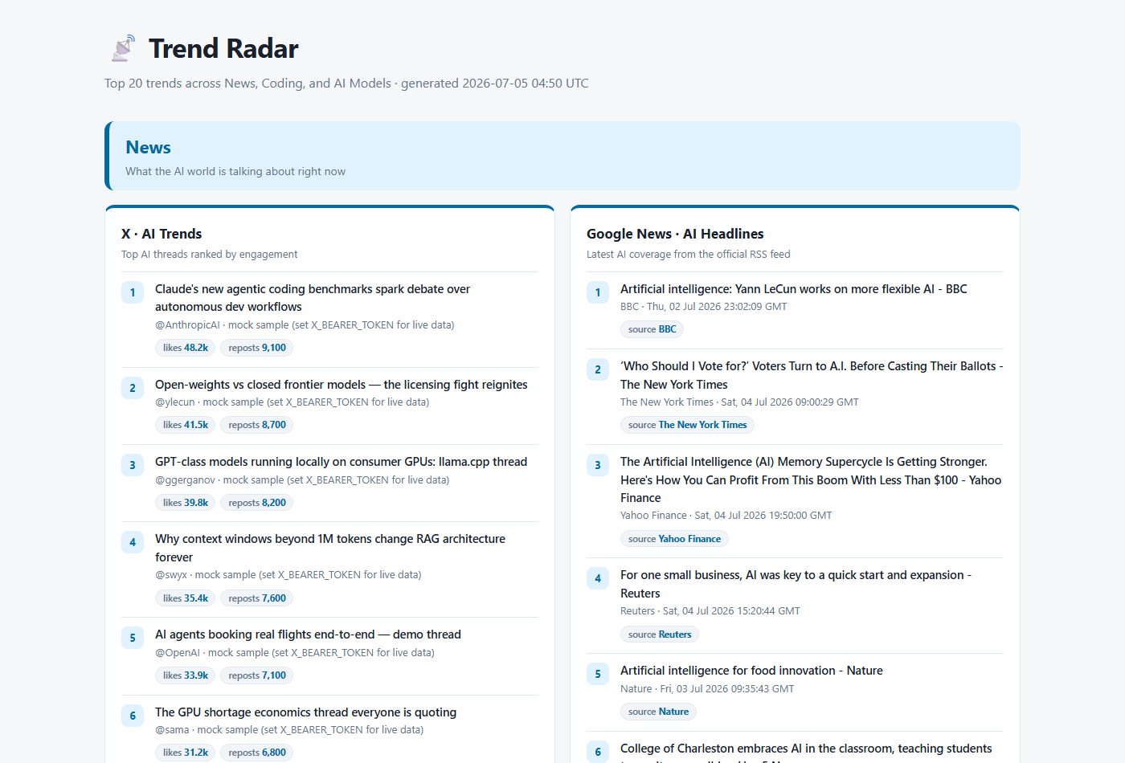Click the '@AnthropicAI · mock sample' byline
This screenshot has width=1125, height=763.
point(305,325)
